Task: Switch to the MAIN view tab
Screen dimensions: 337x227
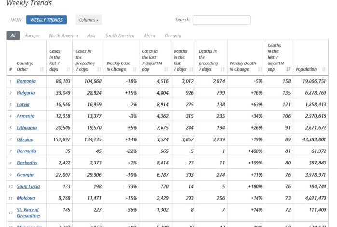Action: [16, 20]
